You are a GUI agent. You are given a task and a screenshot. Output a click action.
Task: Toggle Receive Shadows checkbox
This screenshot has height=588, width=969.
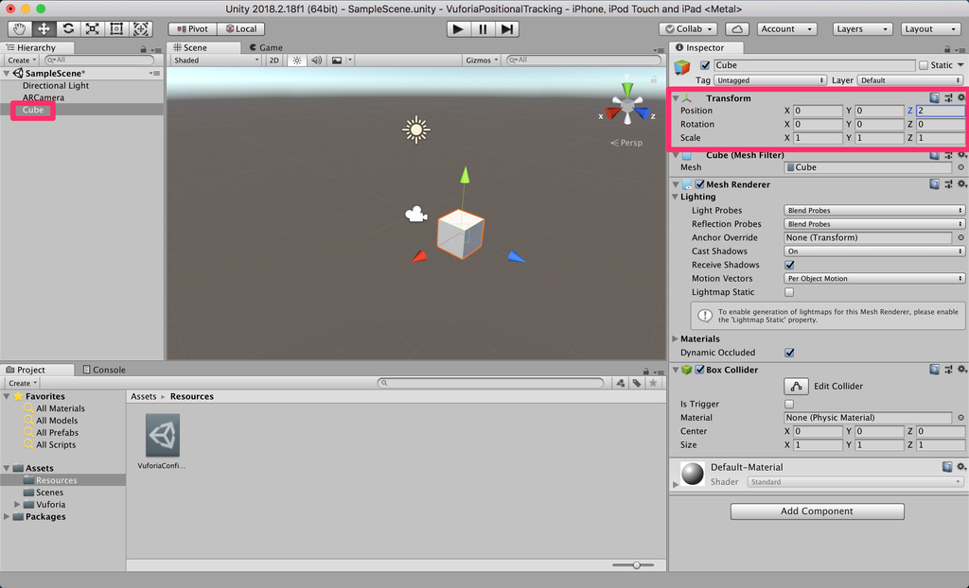[x=789, y=265]
